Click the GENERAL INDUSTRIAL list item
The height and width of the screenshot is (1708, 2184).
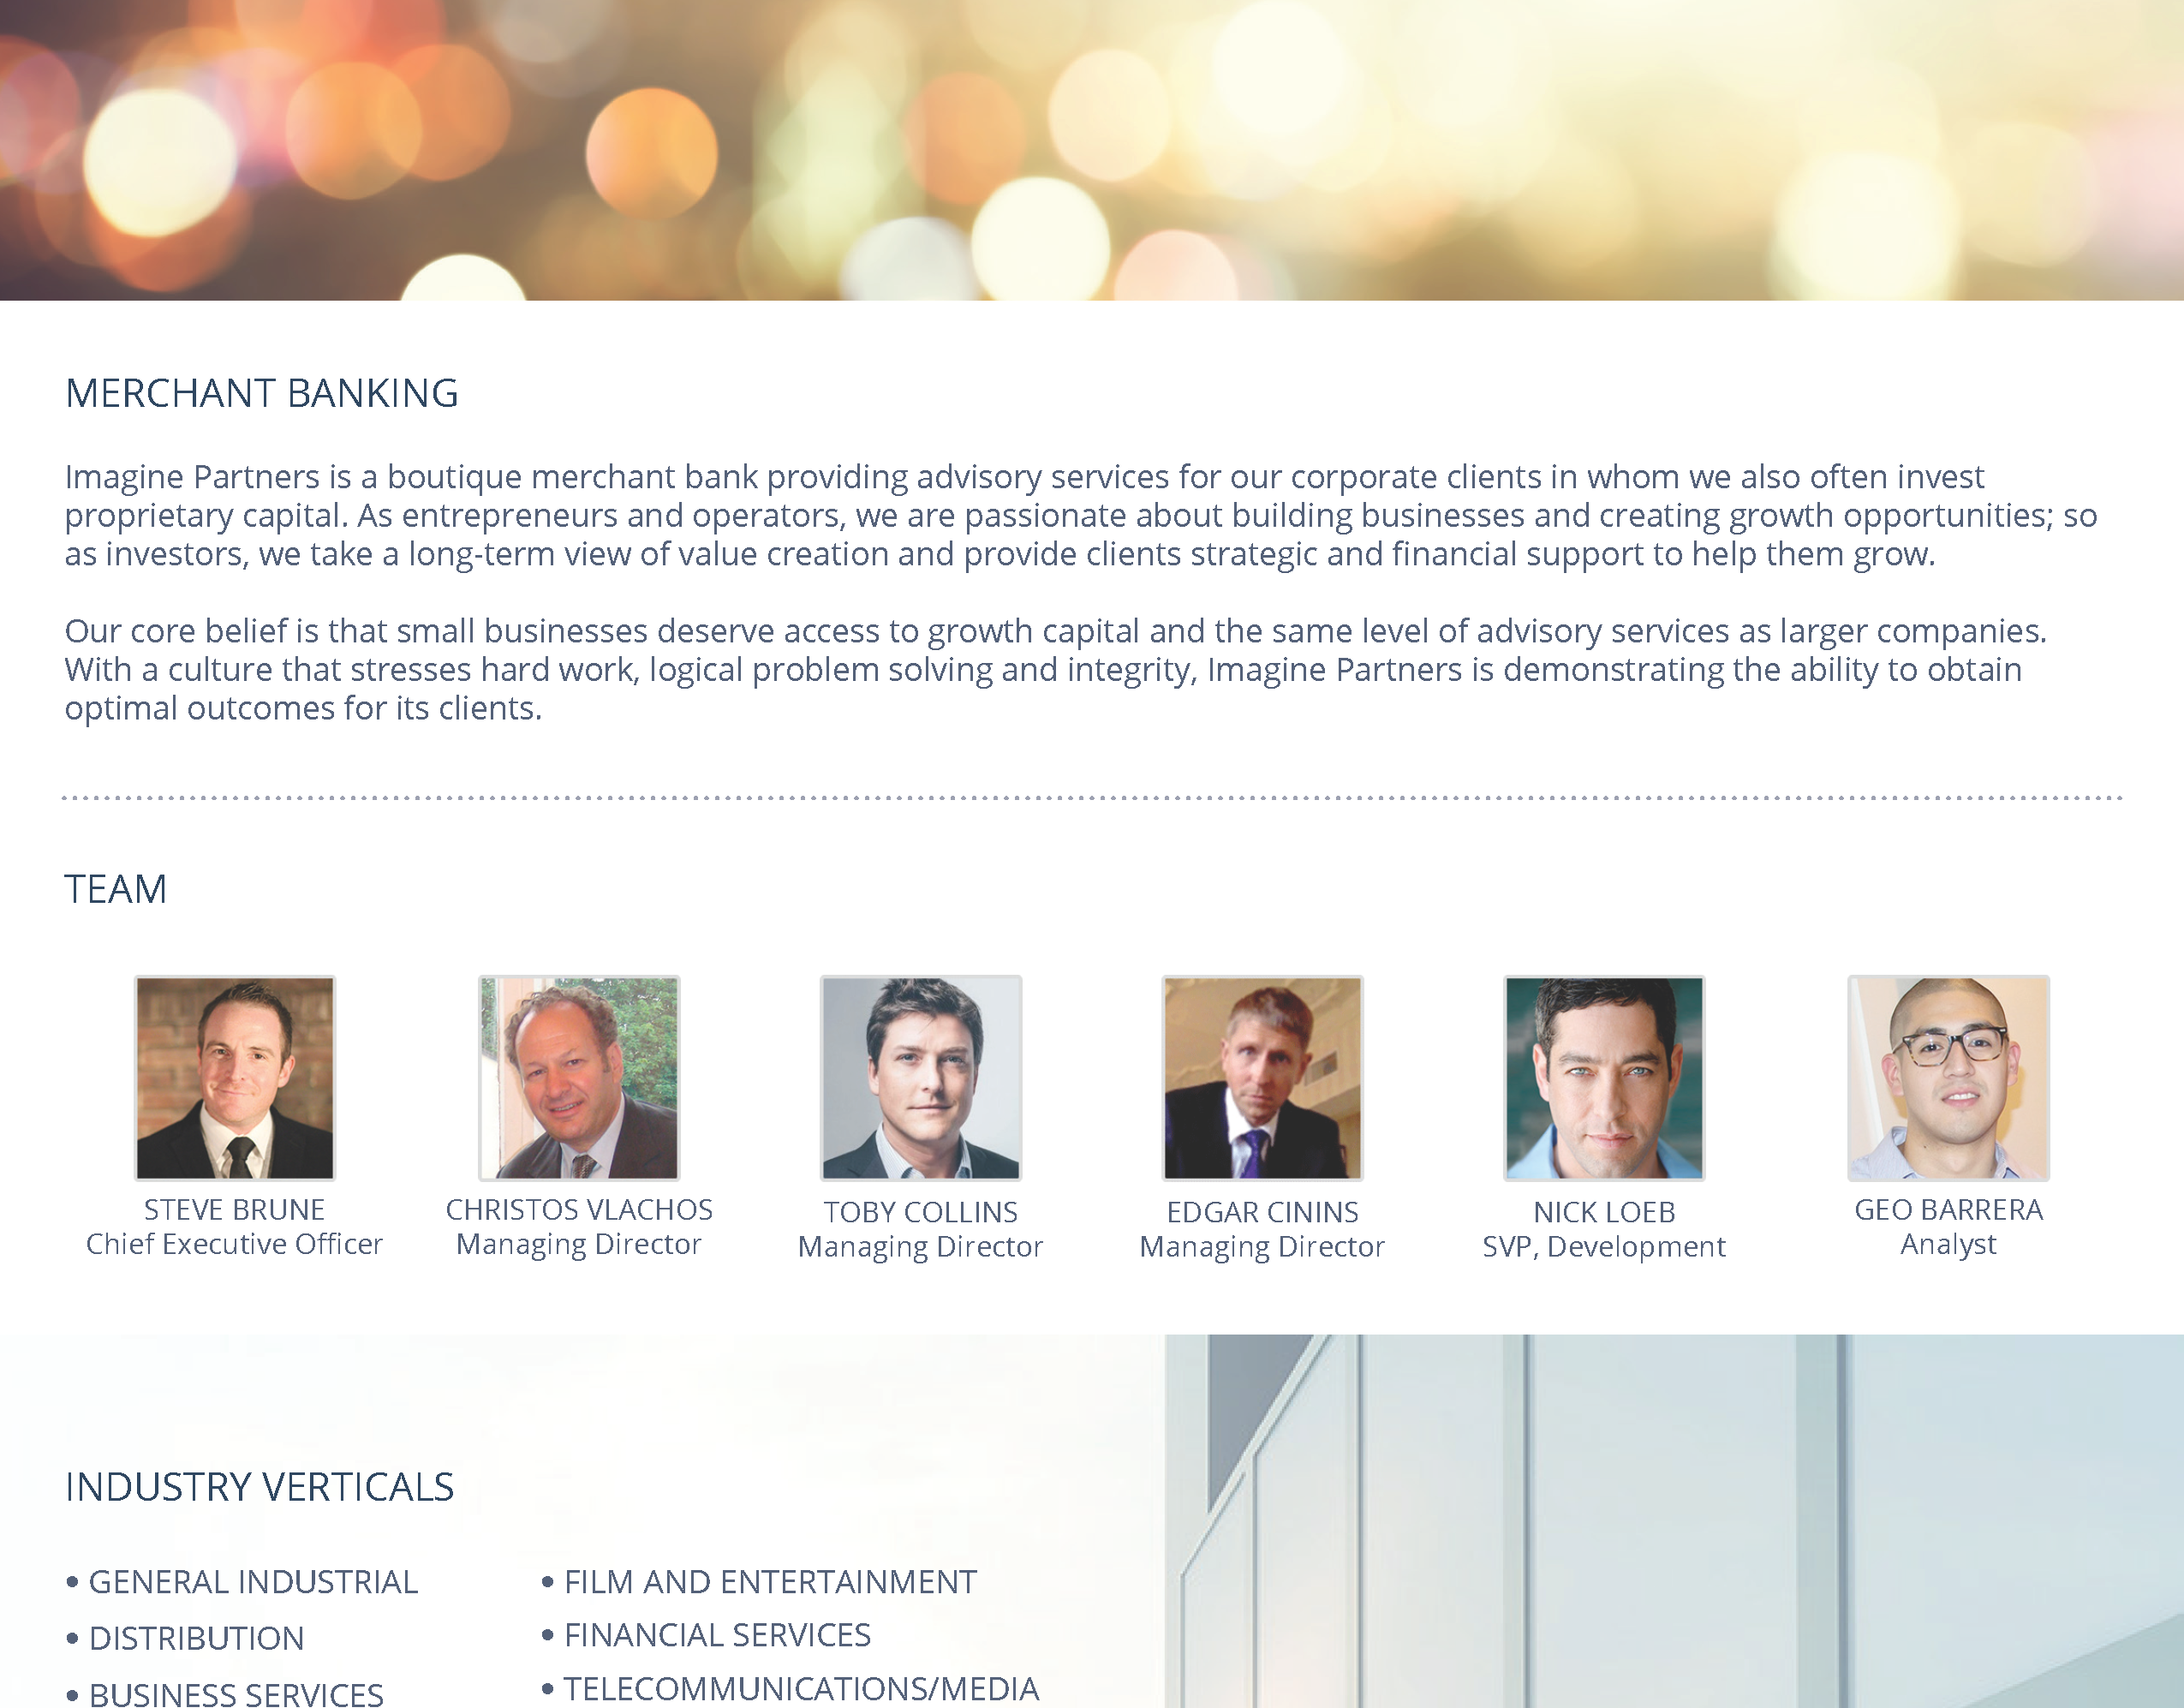point(242,1582)
